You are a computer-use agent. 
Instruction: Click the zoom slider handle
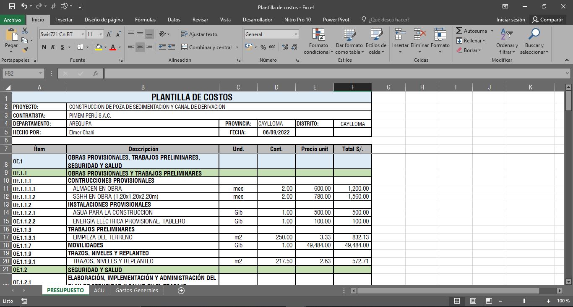click(524, 301)
